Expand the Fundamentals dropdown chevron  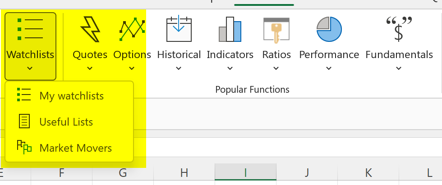click(x=399, y=68)
